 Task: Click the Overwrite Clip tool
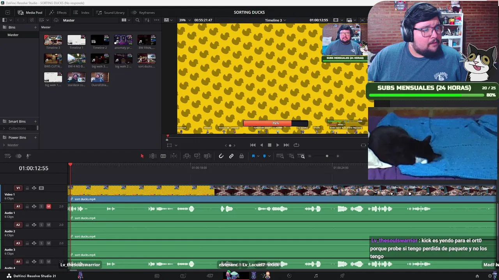click(x=197, y=156)
